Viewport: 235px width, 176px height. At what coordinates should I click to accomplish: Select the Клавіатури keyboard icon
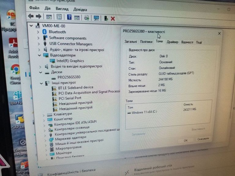(50, 115)
